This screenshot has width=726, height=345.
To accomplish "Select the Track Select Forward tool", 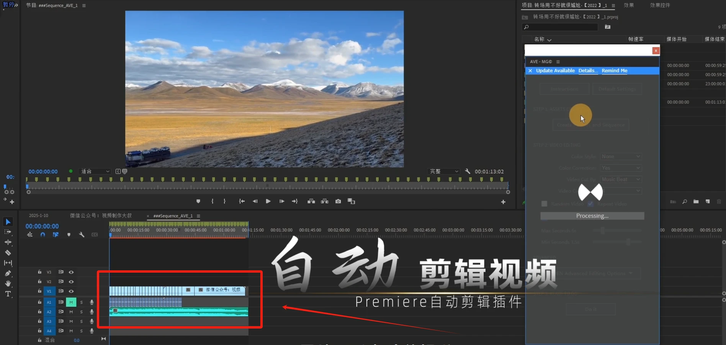I will pyautogui.click(x=8, y=232).
